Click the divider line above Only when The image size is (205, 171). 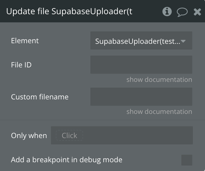coord(102,120)
